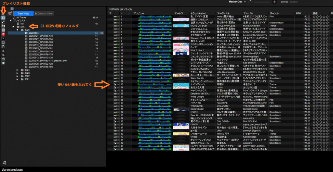Open Related Tracks from the sidebar
333x172 pixels.
3,22
